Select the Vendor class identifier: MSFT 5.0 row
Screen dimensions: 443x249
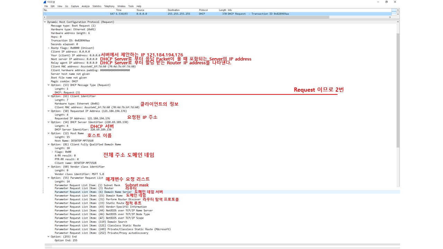79,174
